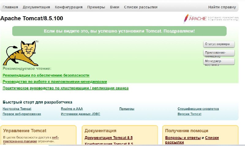This screenshot has height=146, width=245.
Task: Go to Главная in top navigation
Action: [x=10, y=7]
